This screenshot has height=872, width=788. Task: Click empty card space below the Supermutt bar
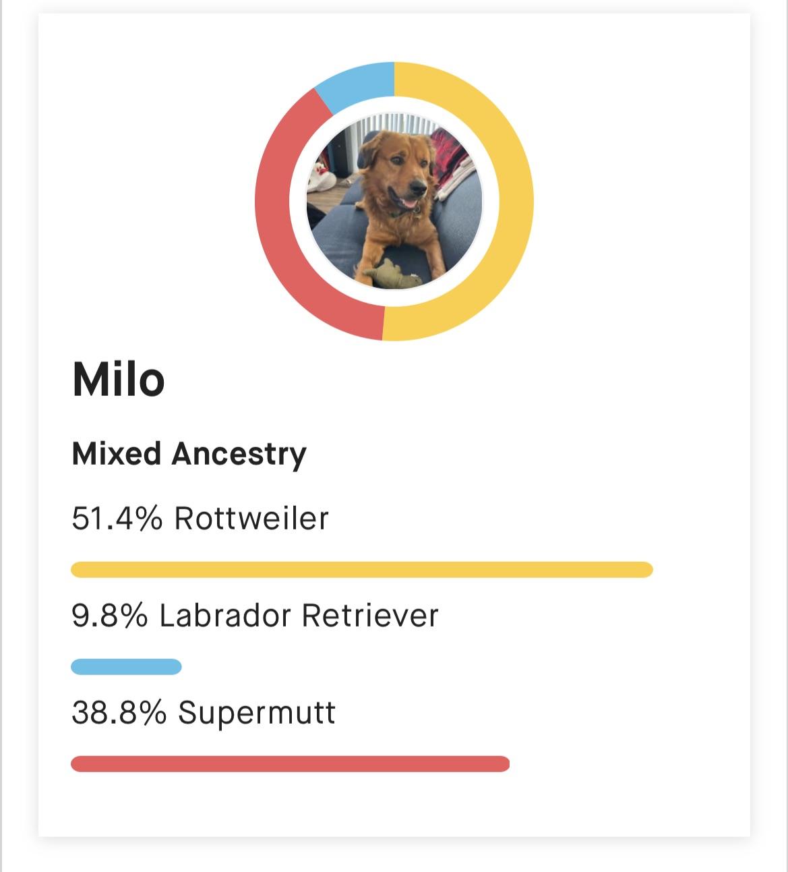394,806
